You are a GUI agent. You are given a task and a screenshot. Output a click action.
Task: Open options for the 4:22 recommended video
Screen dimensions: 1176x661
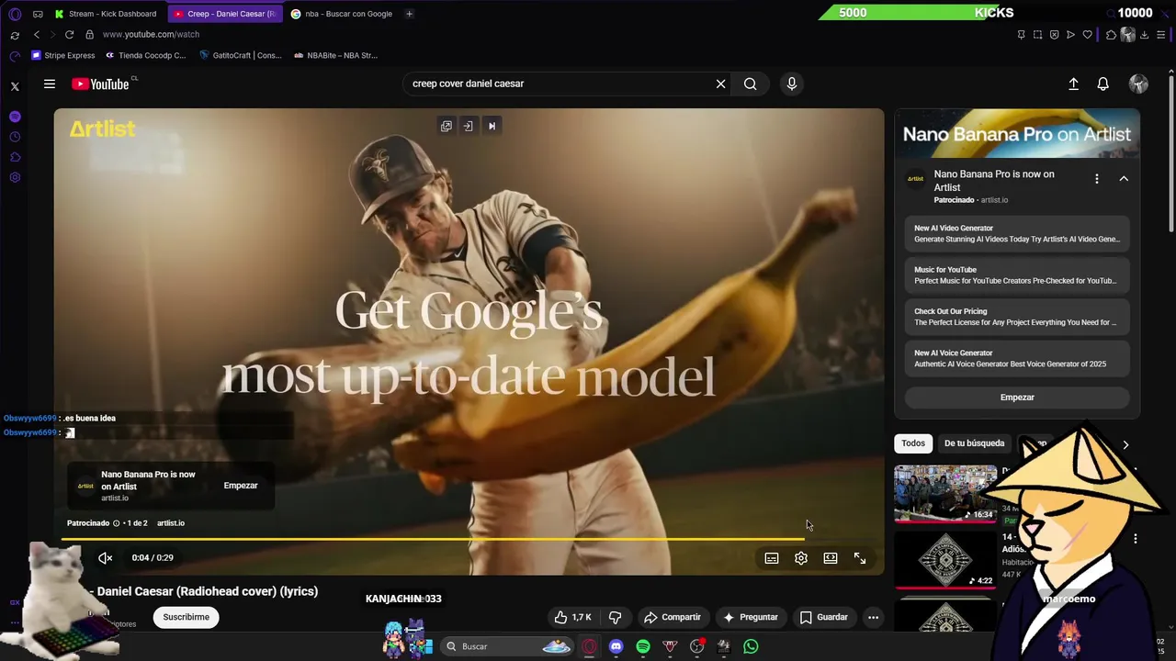pos(1136,539)
